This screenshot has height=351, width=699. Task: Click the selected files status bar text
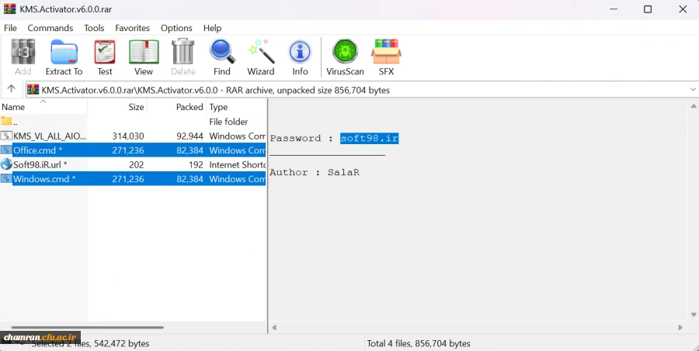pos(91,343)
